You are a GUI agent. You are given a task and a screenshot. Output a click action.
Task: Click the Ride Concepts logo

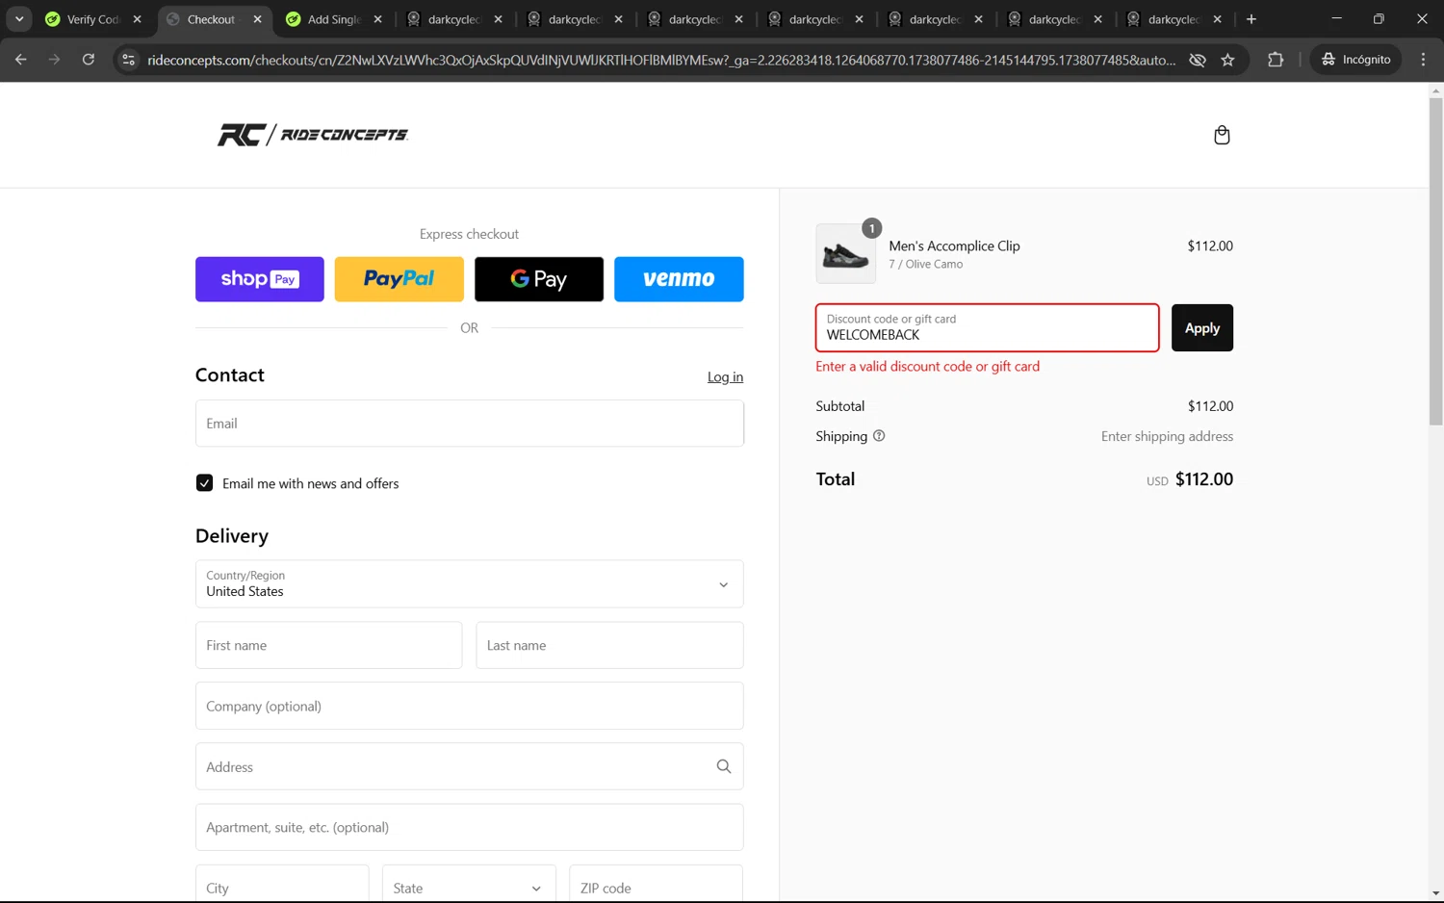(313, 135)
